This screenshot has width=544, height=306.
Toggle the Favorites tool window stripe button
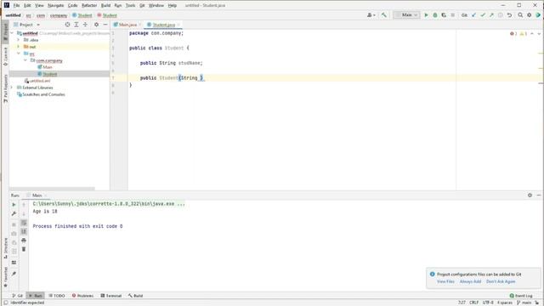[x=5, y=277]
